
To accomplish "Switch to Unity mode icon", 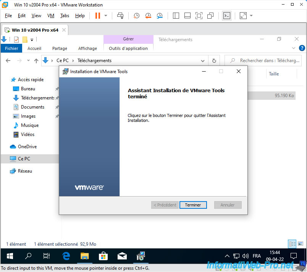I will [x=210, y=16].
